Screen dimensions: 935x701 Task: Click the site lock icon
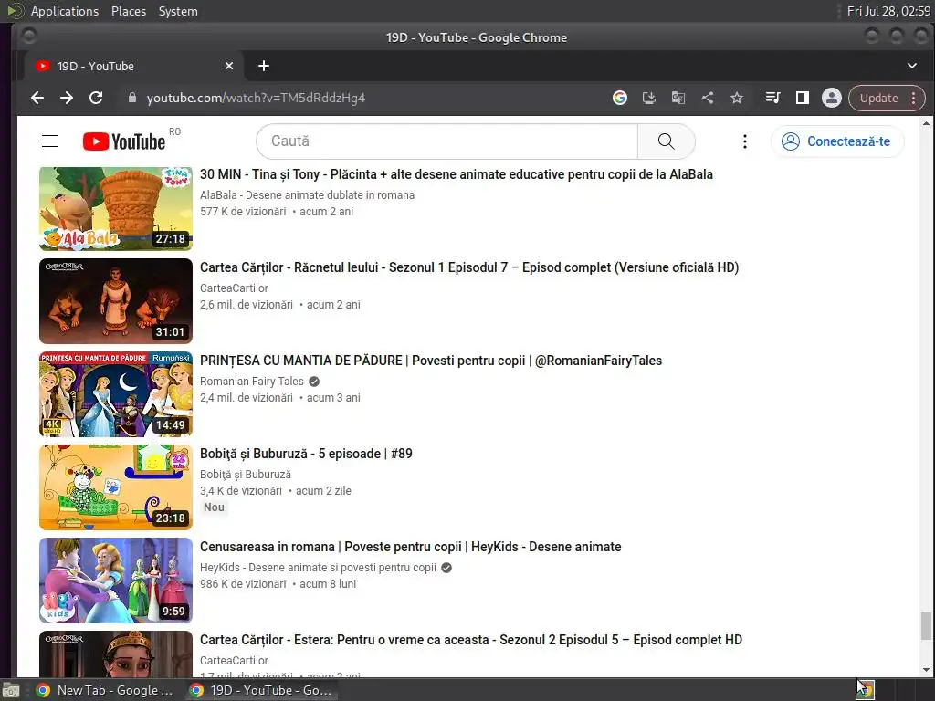coord(132,98)
